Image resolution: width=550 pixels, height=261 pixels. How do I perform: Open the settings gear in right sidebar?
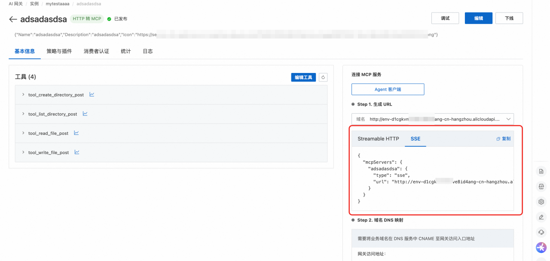(541, 202)
